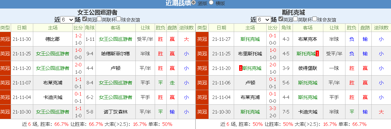Open 哈德斯菲尔德 team link
This screenshot has width=391, height=129.
pos(115,54)
